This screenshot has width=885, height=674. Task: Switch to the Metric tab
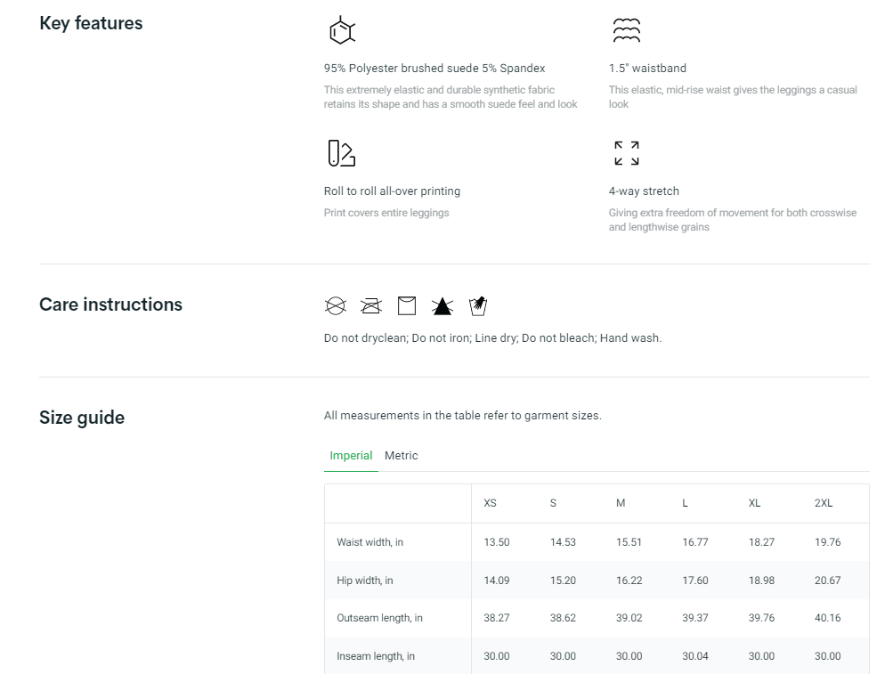[401, 456]
